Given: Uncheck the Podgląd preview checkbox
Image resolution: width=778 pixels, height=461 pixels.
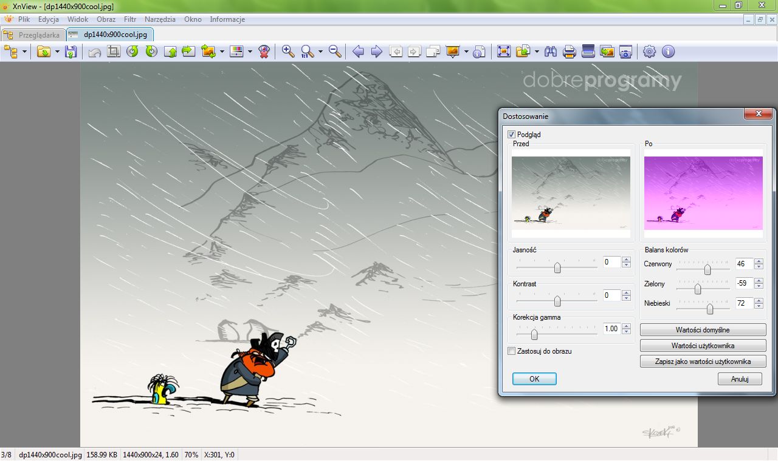Looking at the screenshot, I should click(511, 134).
